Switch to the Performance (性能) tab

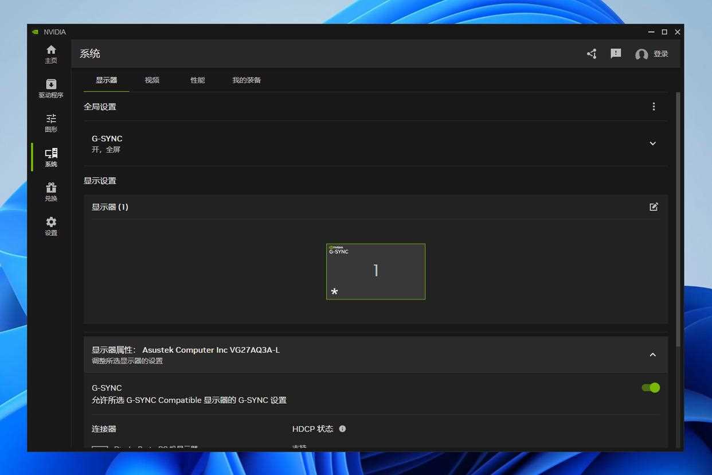tap(197, 80)
